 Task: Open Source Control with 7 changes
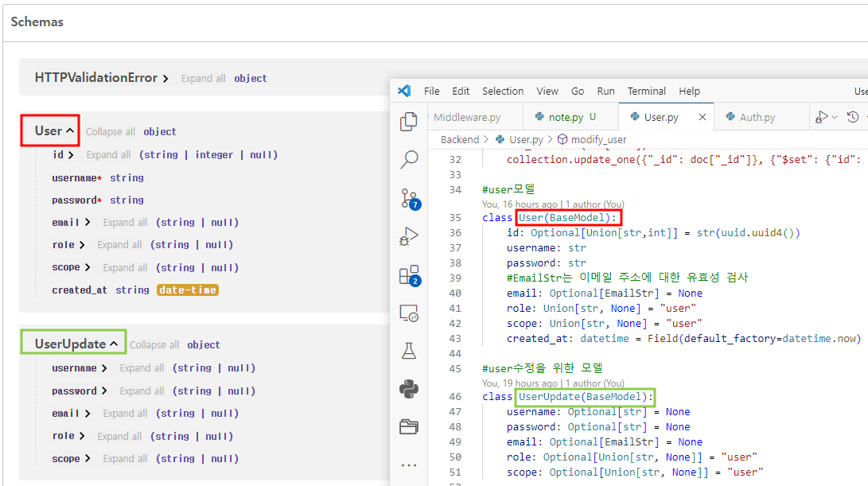[410, 199]
